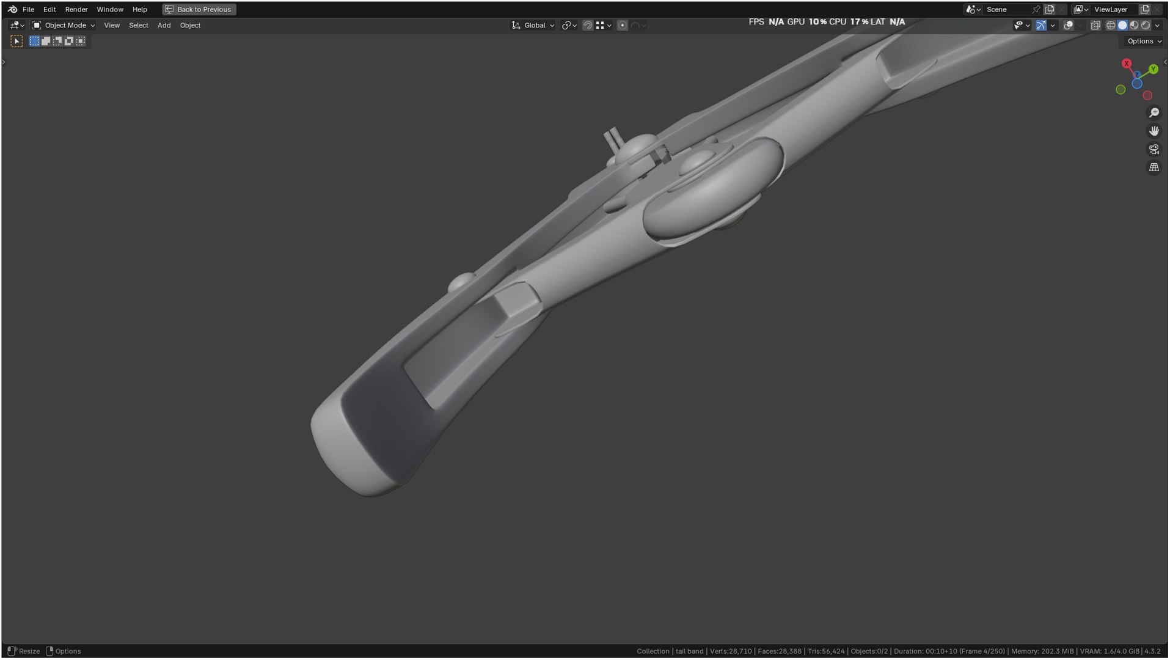Open the viewport View menu
The height and width of the screenshot is (660, 1170).
112,25
